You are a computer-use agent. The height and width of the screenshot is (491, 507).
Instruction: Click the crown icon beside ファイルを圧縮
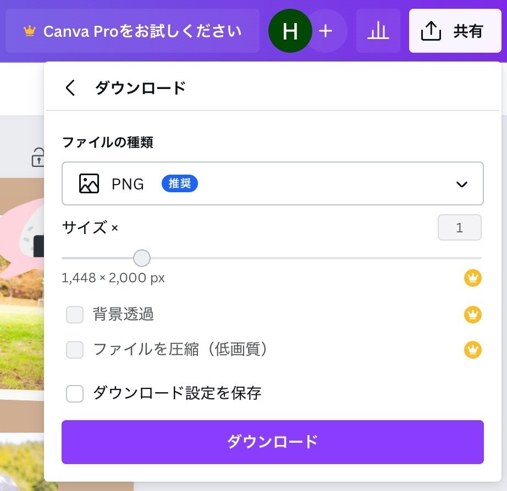coord(472,349)
